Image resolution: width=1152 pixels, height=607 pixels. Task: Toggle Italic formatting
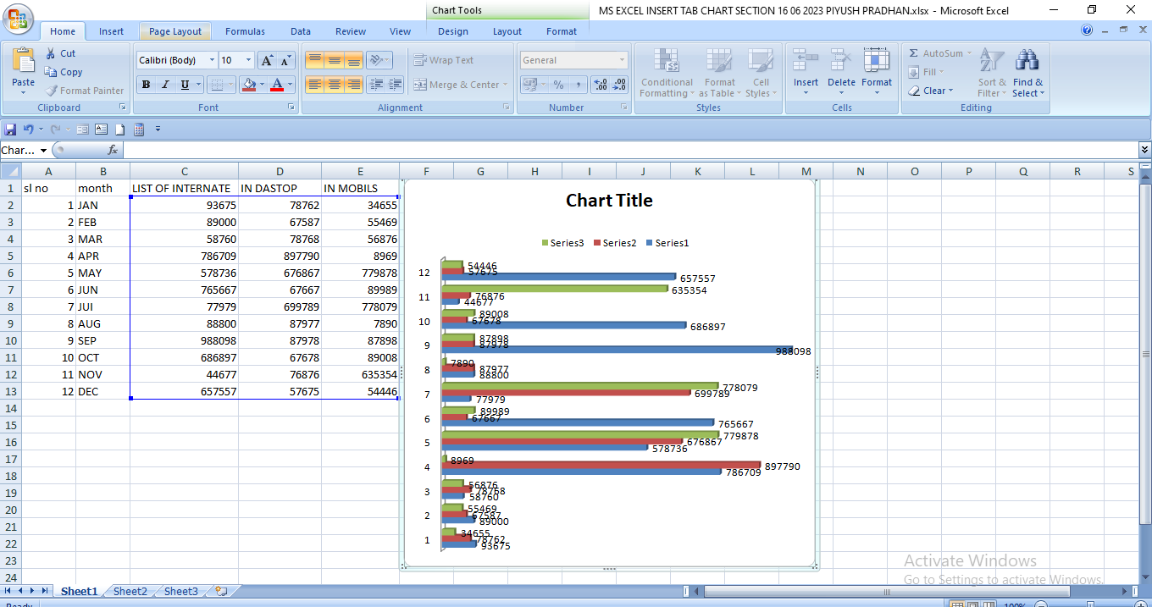tap(165, 85)
